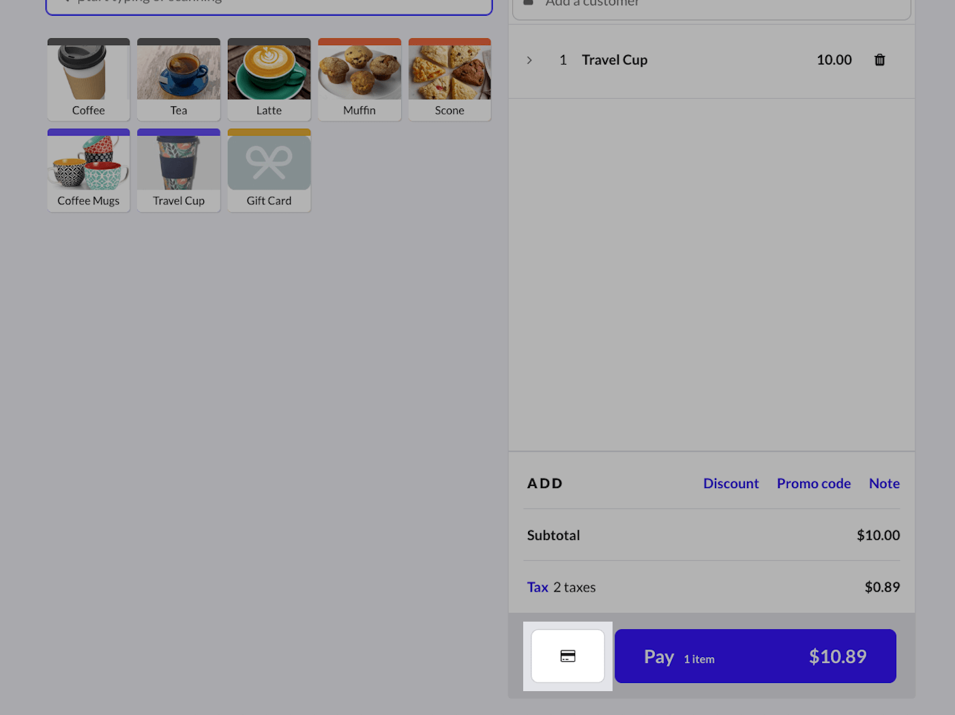
Task: Add a Muffin to the cart
Action: click(359, 80)
